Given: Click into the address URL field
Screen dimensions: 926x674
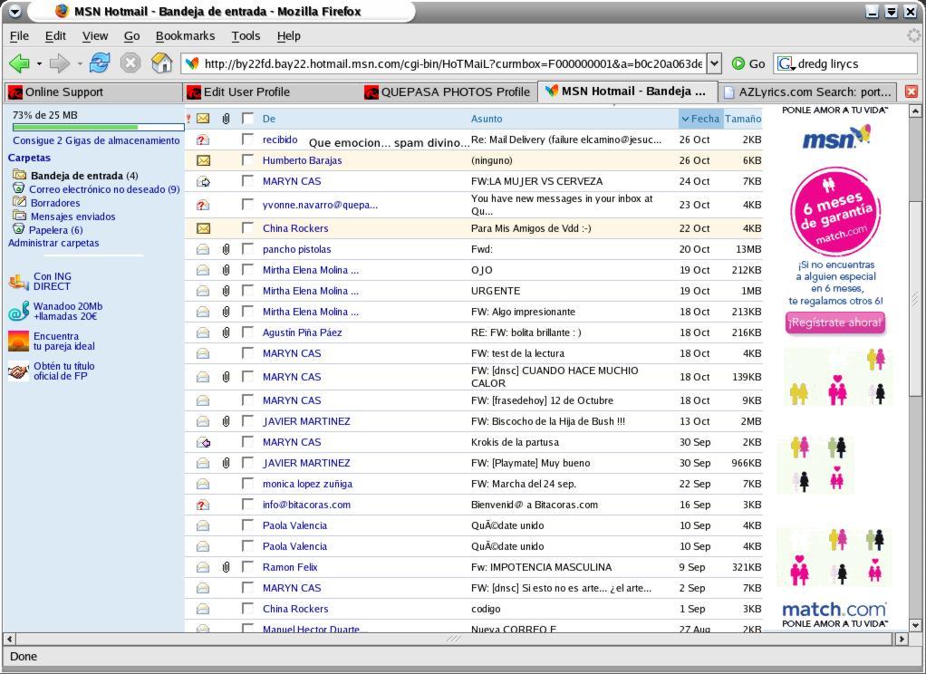Looking at the screenshot, I should tap(452, 63).
